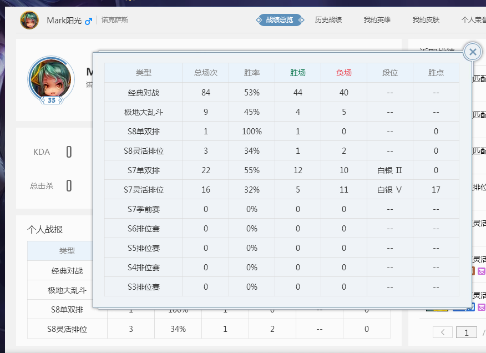Open the 历史战绩 tab

point(328,20)
